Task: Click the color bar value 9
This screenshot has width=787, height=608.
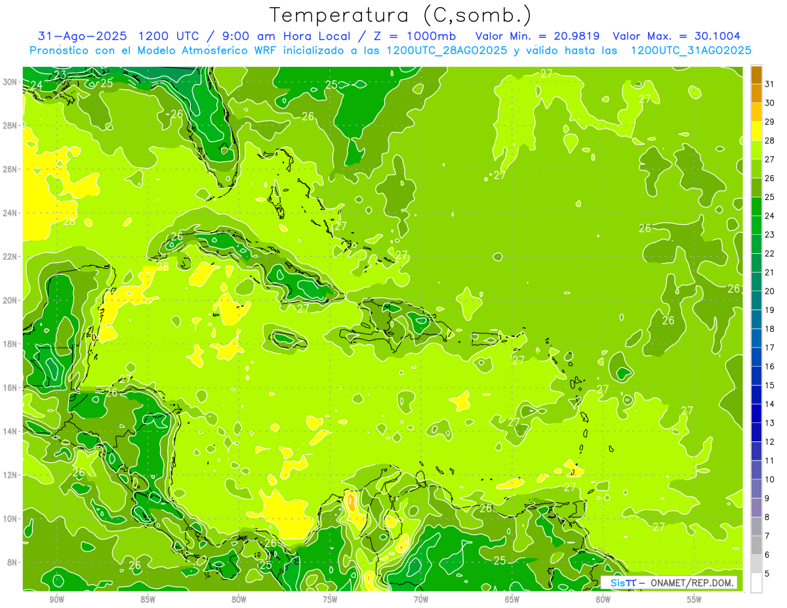Action: 767,498
